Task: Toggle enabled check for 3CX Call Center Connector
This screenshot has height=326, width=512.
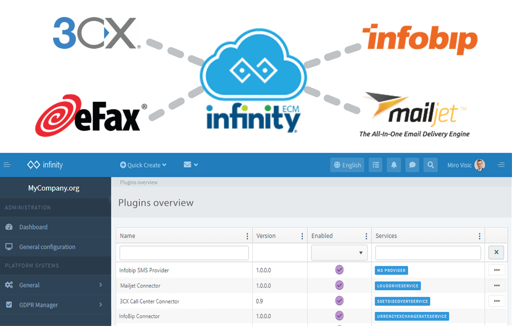Action: [x=339, y=301]
